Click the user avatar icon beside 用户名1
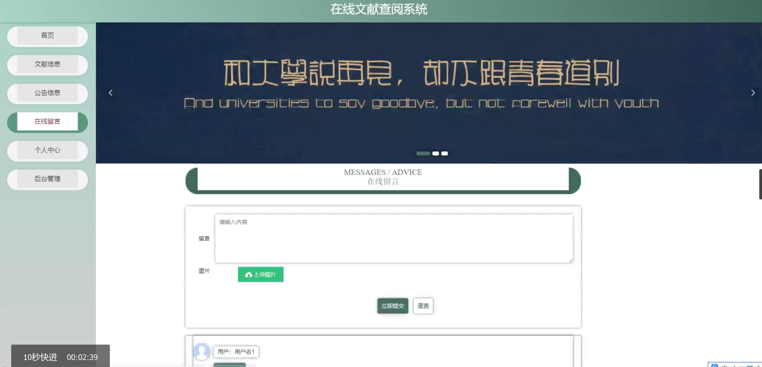 click(202, 352)
